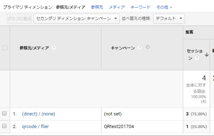Click the セッション sort descending arrow
214x136 pixels.
207,55
